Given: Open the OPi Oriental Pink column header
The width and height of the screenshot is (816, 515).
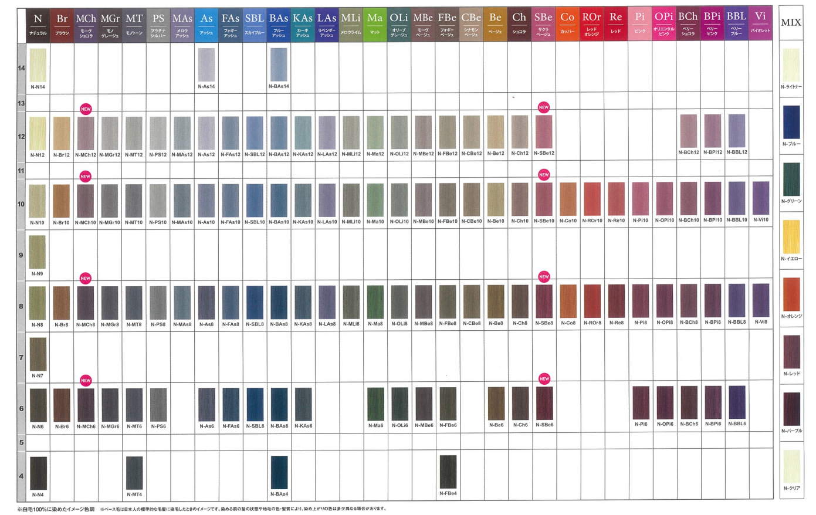Looking at the screenshot, I should pyautogui.click(x=664, y=24).
